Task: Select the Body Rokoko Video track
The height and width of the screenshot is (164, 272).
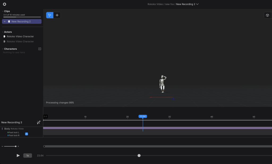Action: pyautogui.click(x=14, y=129)
